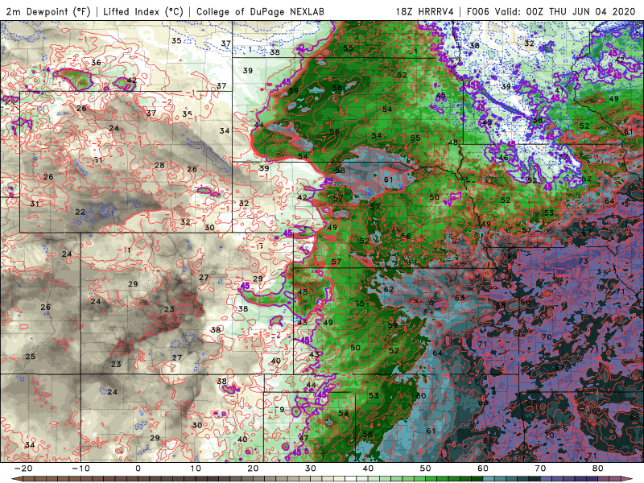Click the '20' label on the color scale

253,469
